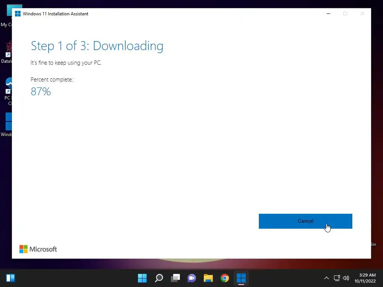This screenshot has height=287, width=383.
Task: Launch Teams Chat from the taskbar
Action: (x=192, y=278)
